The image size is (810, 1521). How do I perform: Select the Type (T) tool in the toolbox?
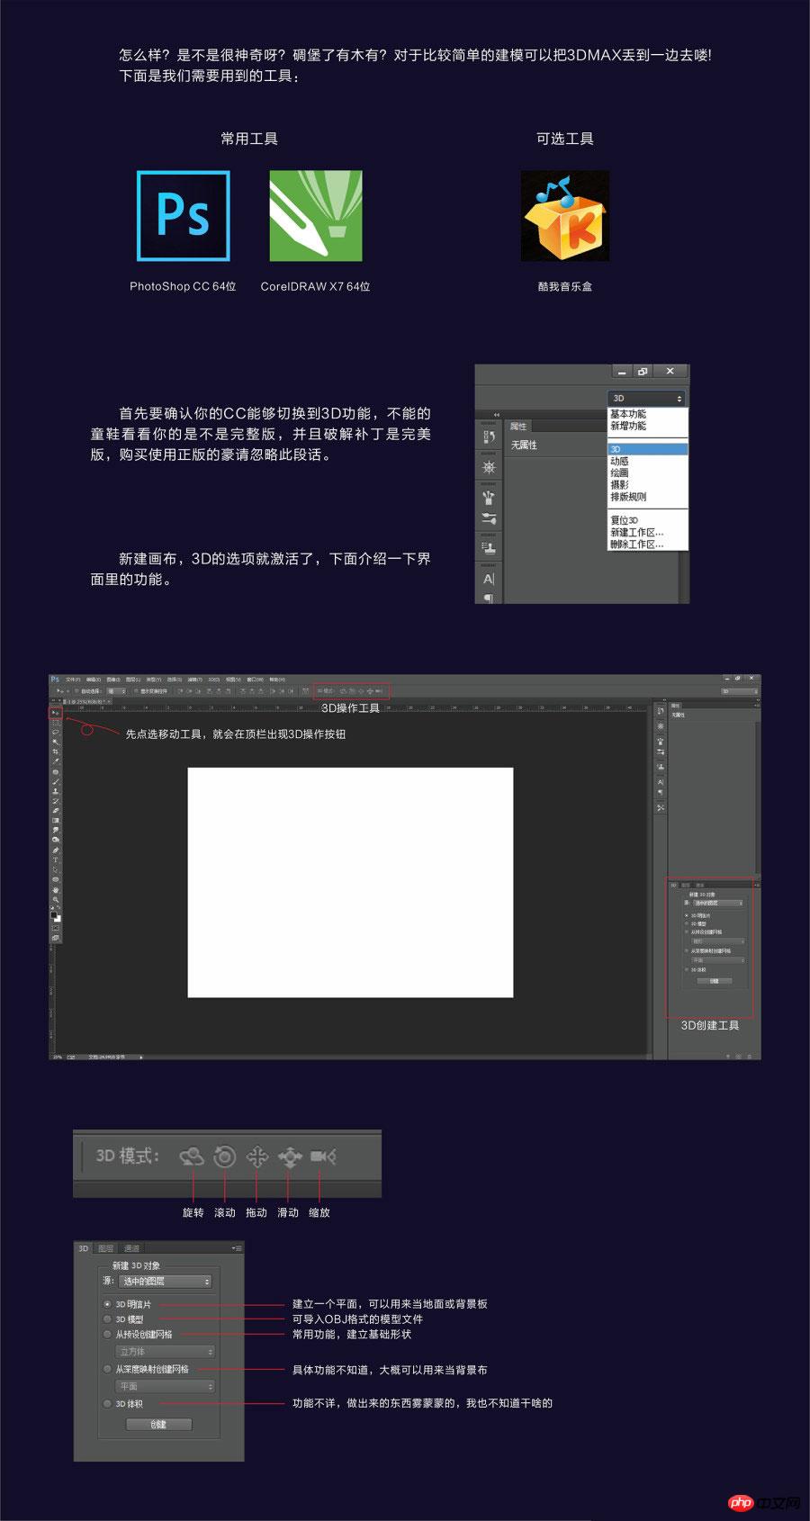coord(56,859)
